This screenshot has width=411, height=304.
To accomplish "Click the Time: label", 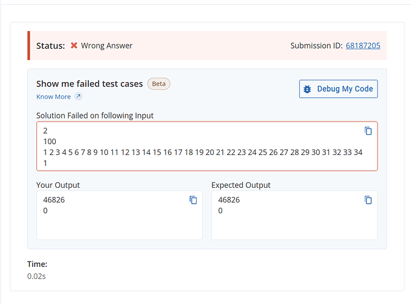I will pyautogui.click(x=37, y=264).
